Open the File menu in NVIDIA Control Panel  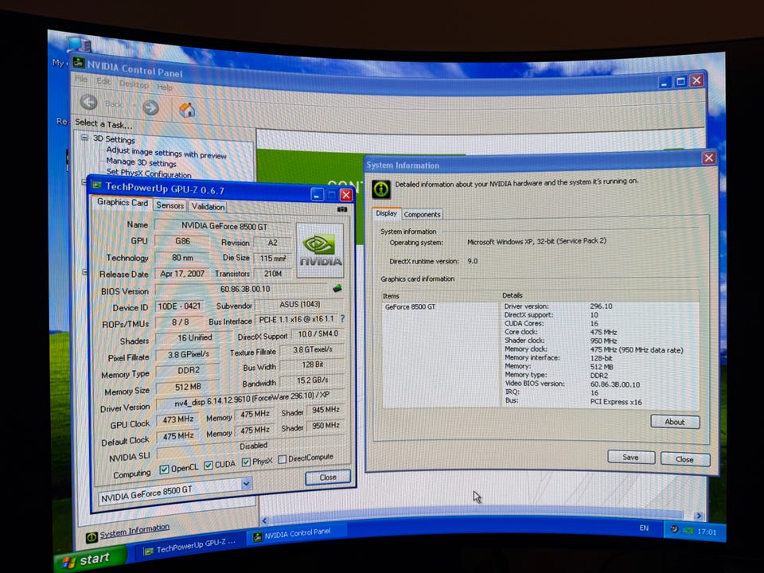[81, 79]
